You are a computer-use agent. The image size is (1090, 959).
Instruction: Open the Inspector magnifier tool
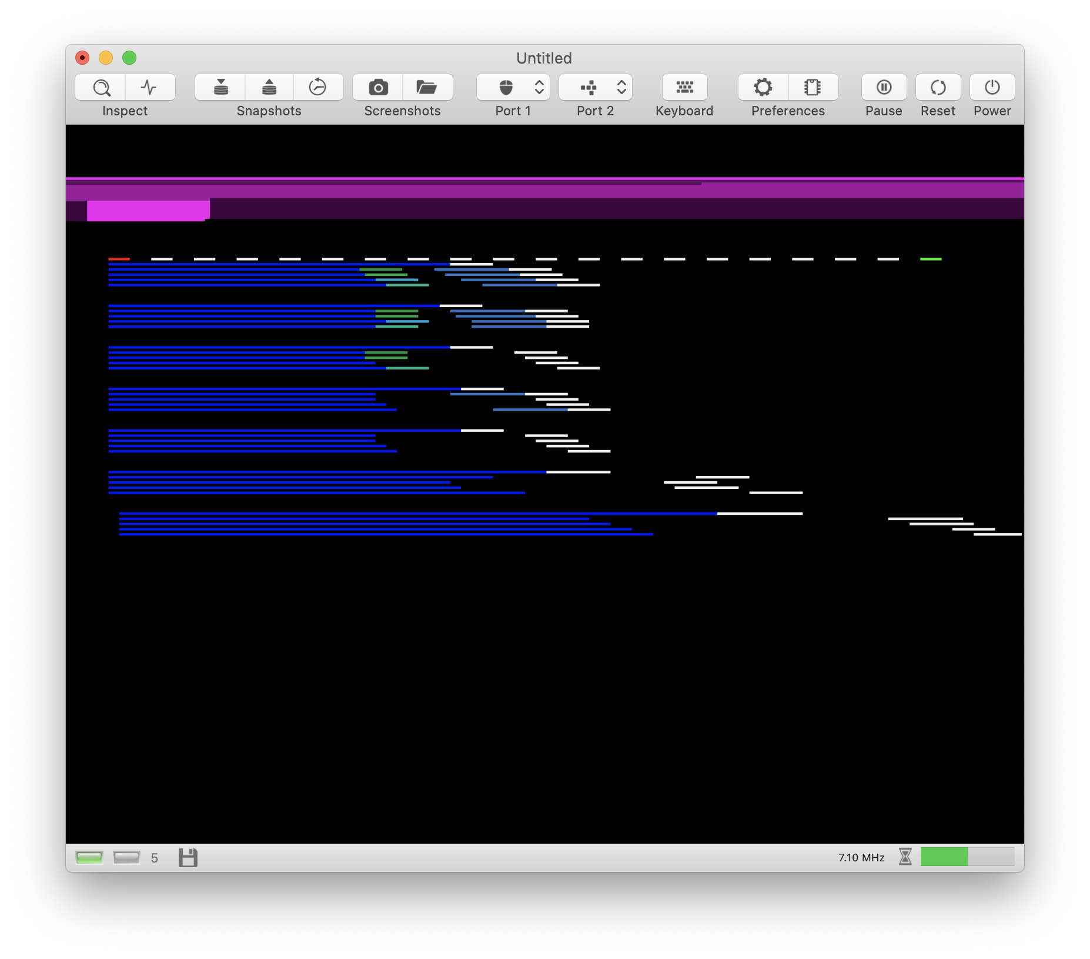[x=101, y=88]
